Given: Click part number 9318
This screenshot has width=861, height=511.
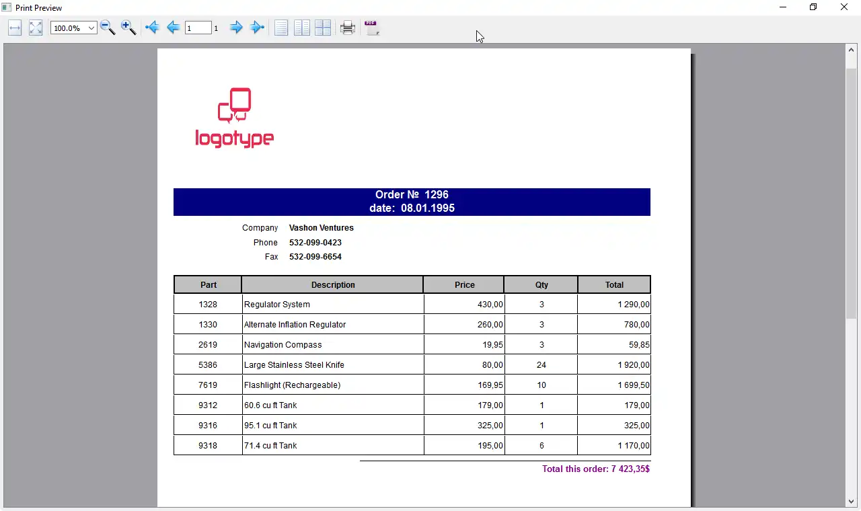Looking at the screenshot, I should [x=208, y=446].
